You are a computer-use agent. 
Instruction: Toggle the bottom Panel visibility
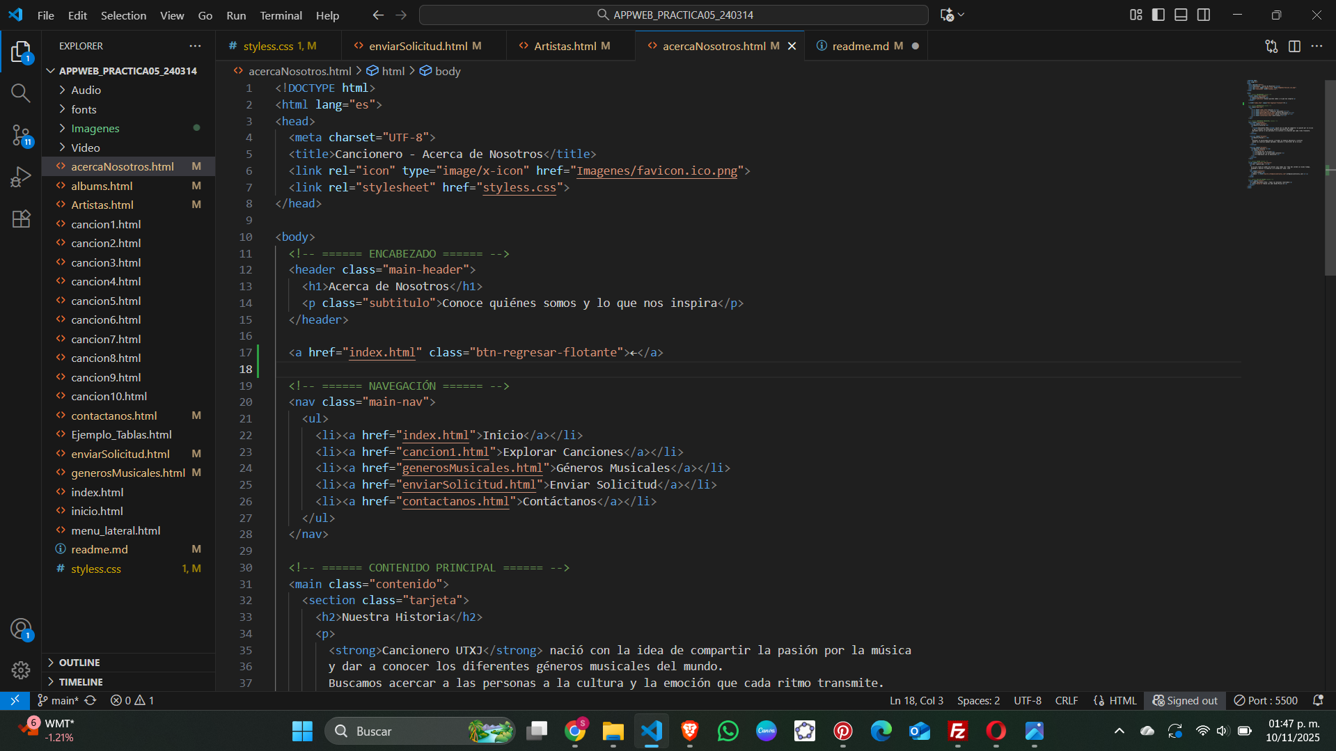pos(1181,15)
